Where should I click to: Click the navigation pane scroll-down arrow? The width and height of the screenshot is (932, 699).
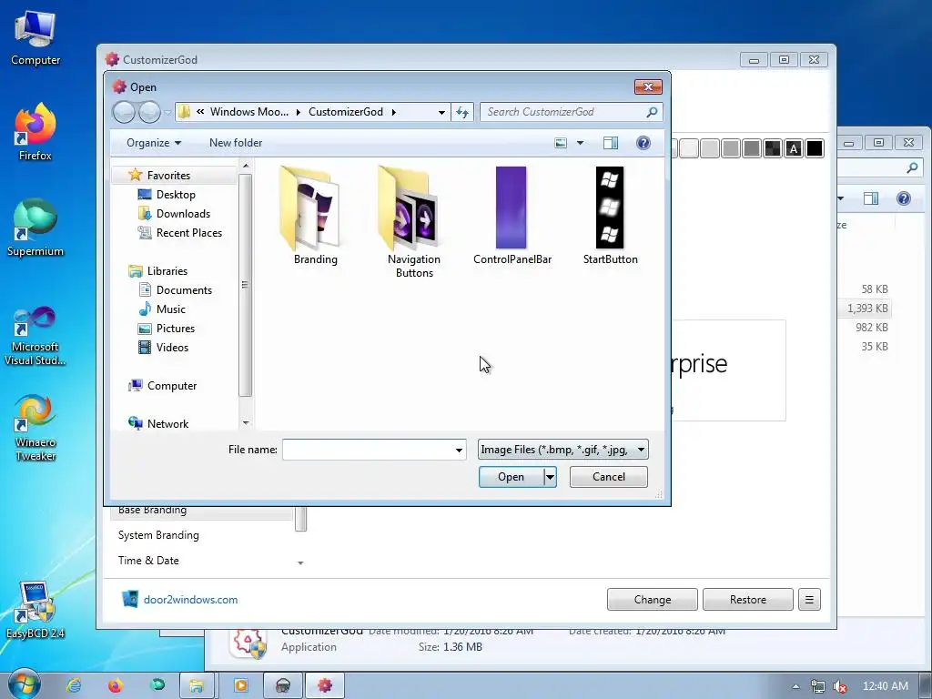[x=246, y=423]
